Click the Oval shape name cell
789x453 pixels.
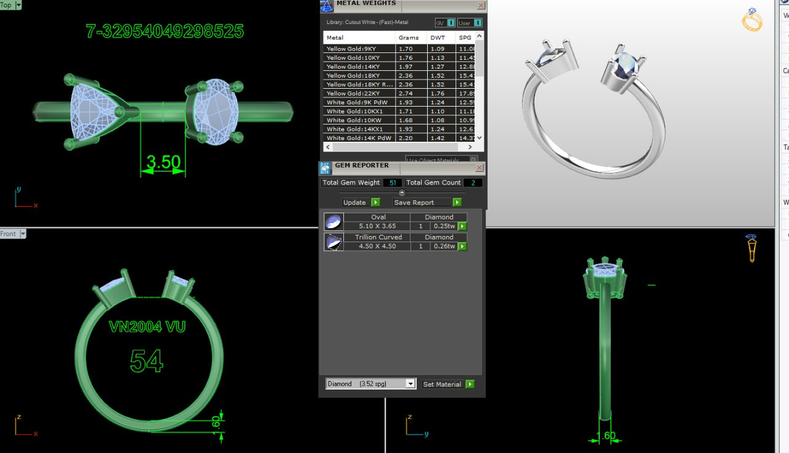click(378, 217)
